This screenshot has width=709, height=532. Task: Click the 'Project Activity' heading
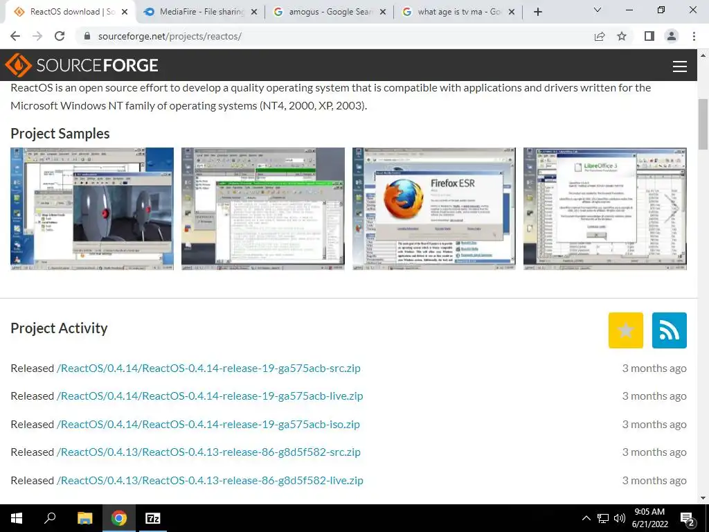coord(60,328)
